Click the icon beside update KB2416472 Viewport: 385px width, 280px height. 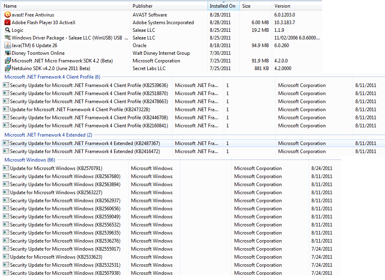(x=6, y=151)
